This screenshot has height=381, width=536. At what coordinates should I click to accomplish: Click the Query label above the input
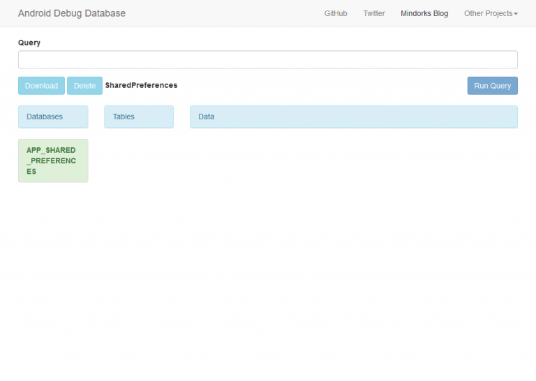click(x=29, y=43)
